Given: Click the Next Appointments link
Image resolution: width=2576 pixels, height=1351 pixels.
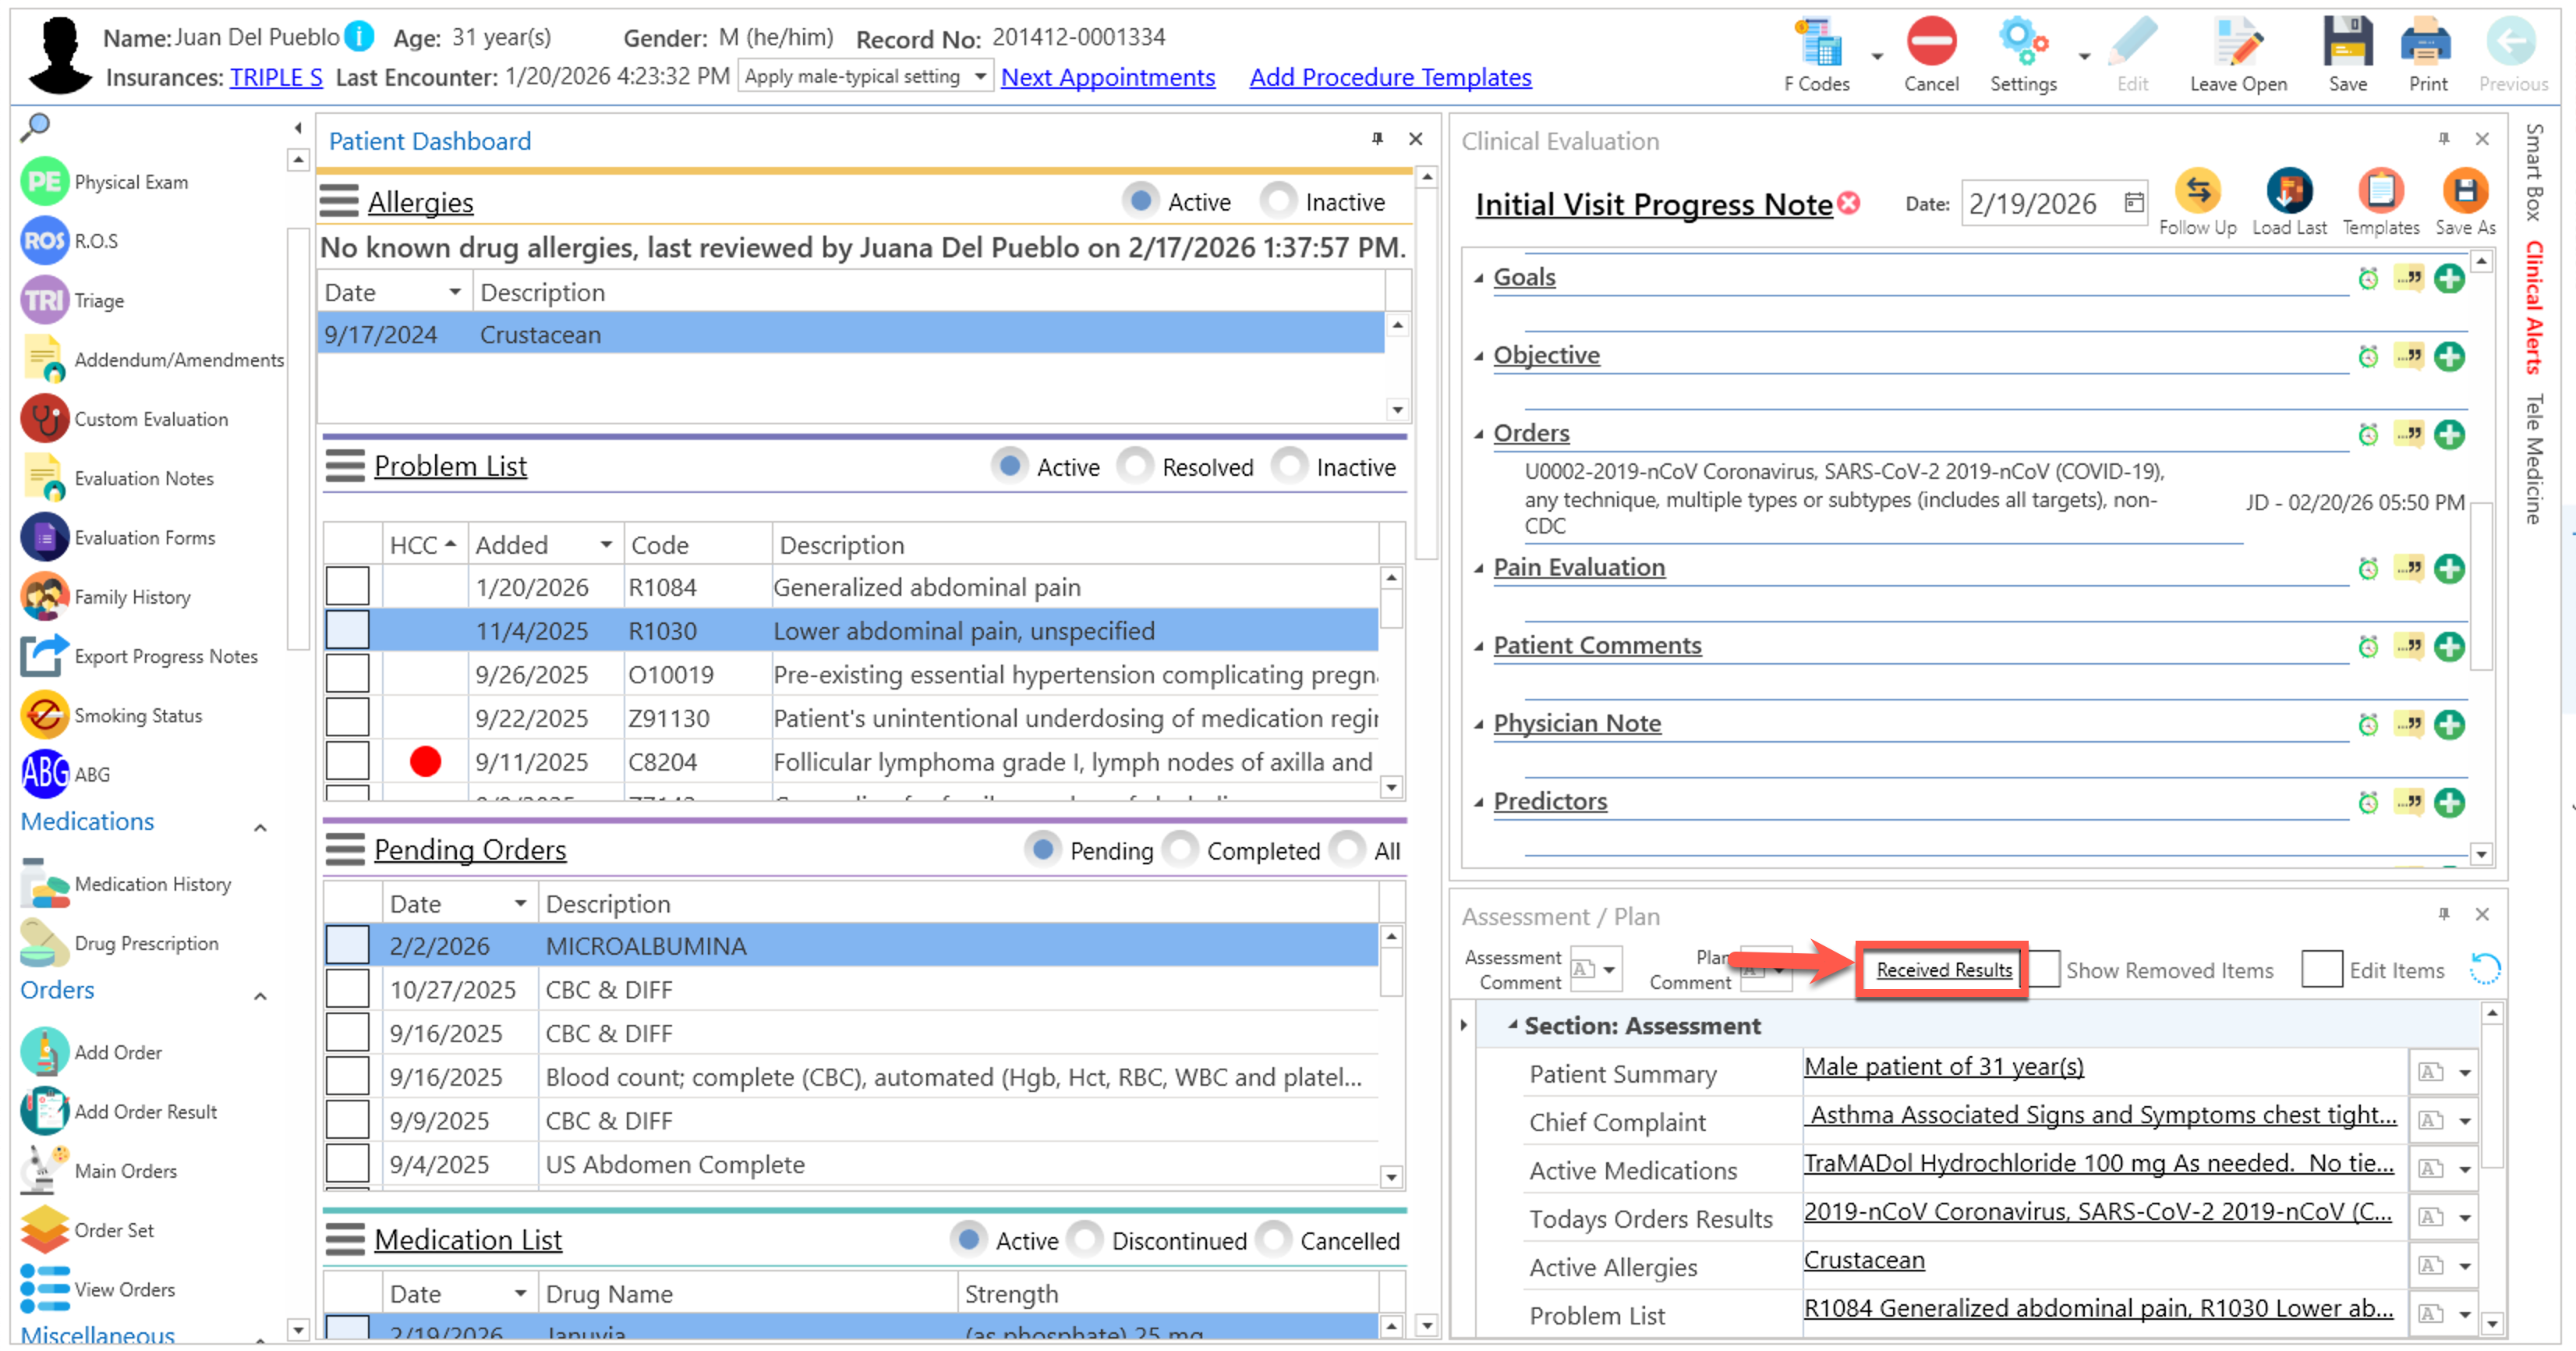Looking at the screenshot, I should pyautogui.click(x=1107, y=77).
